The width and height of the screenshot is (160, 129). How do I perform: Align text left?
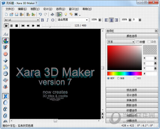coord(106,20)
